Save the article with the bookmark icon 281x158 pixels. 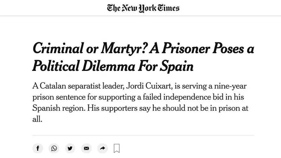(117, 148)
